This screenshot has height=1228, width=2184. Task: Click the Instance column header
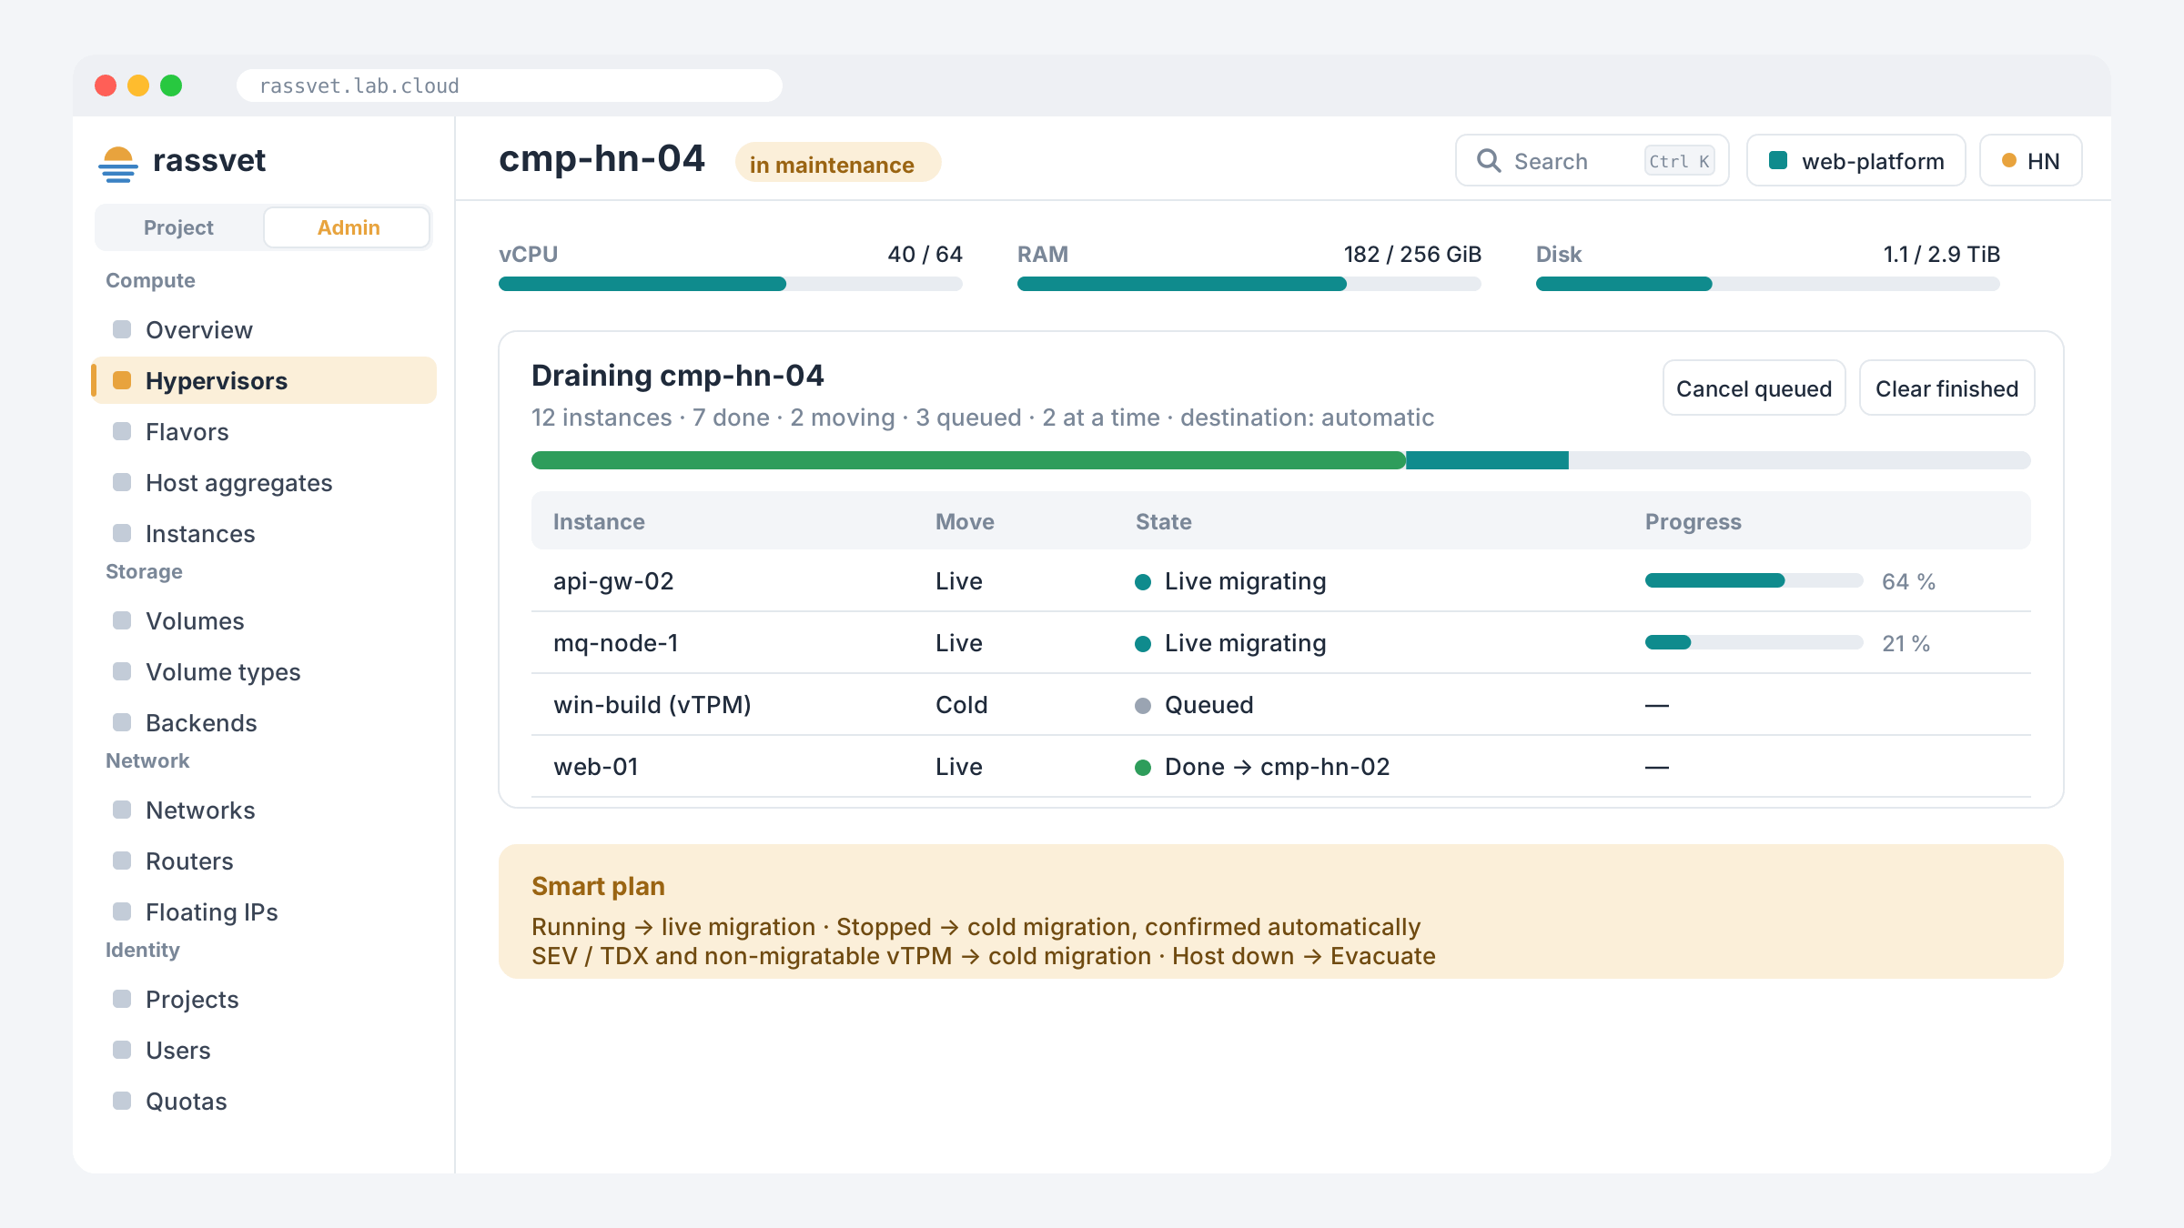click(x=599, y=521)
